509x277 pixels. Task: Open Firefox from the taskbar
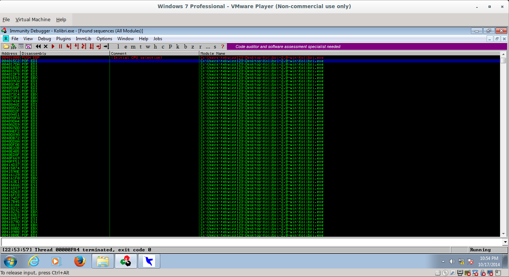80,261
